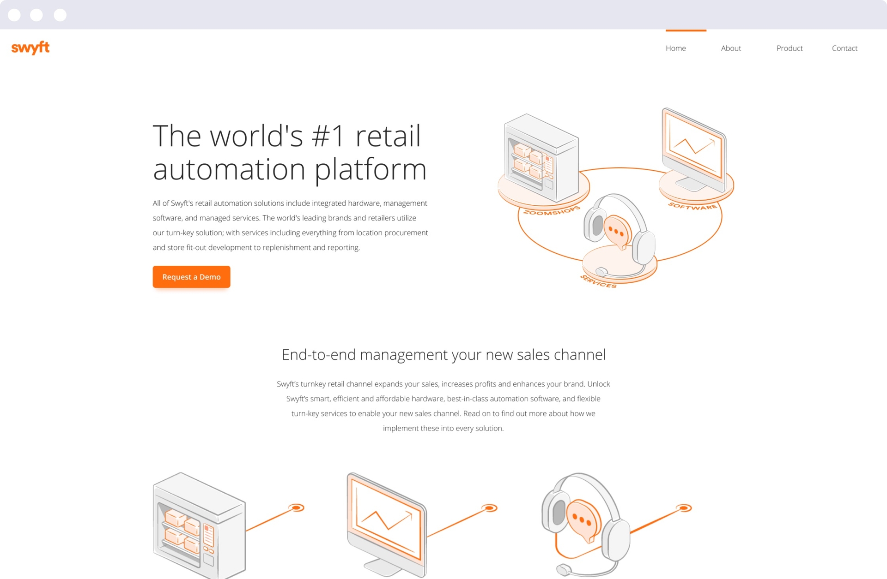Open the Contact page
The height and width of the screenshot is (579, 887).
click(x=844, y=48)
